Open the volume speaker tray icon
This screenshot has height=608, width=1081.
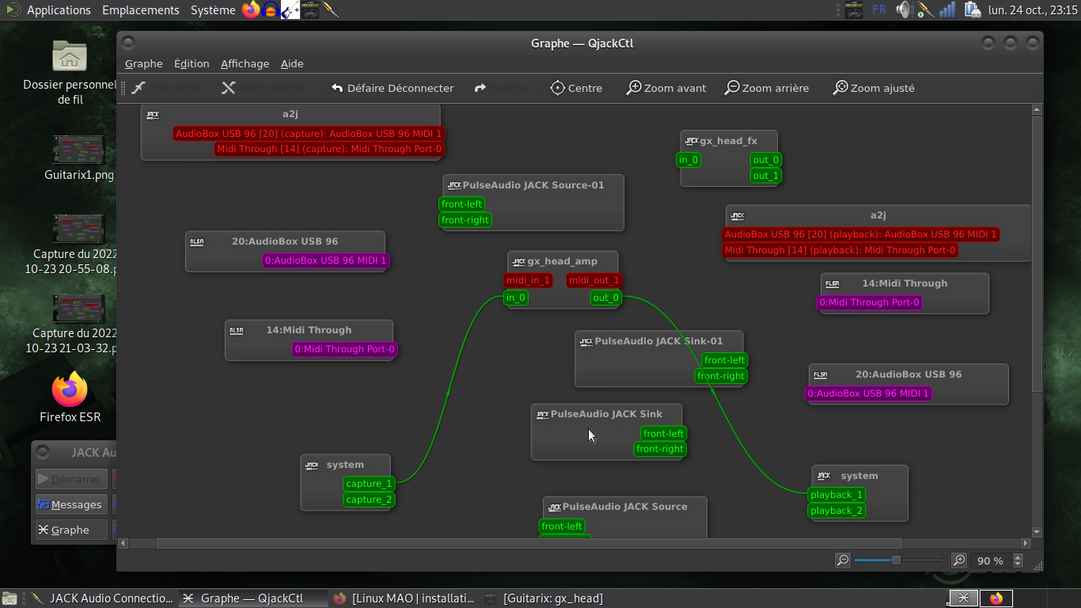click(904, 9)
